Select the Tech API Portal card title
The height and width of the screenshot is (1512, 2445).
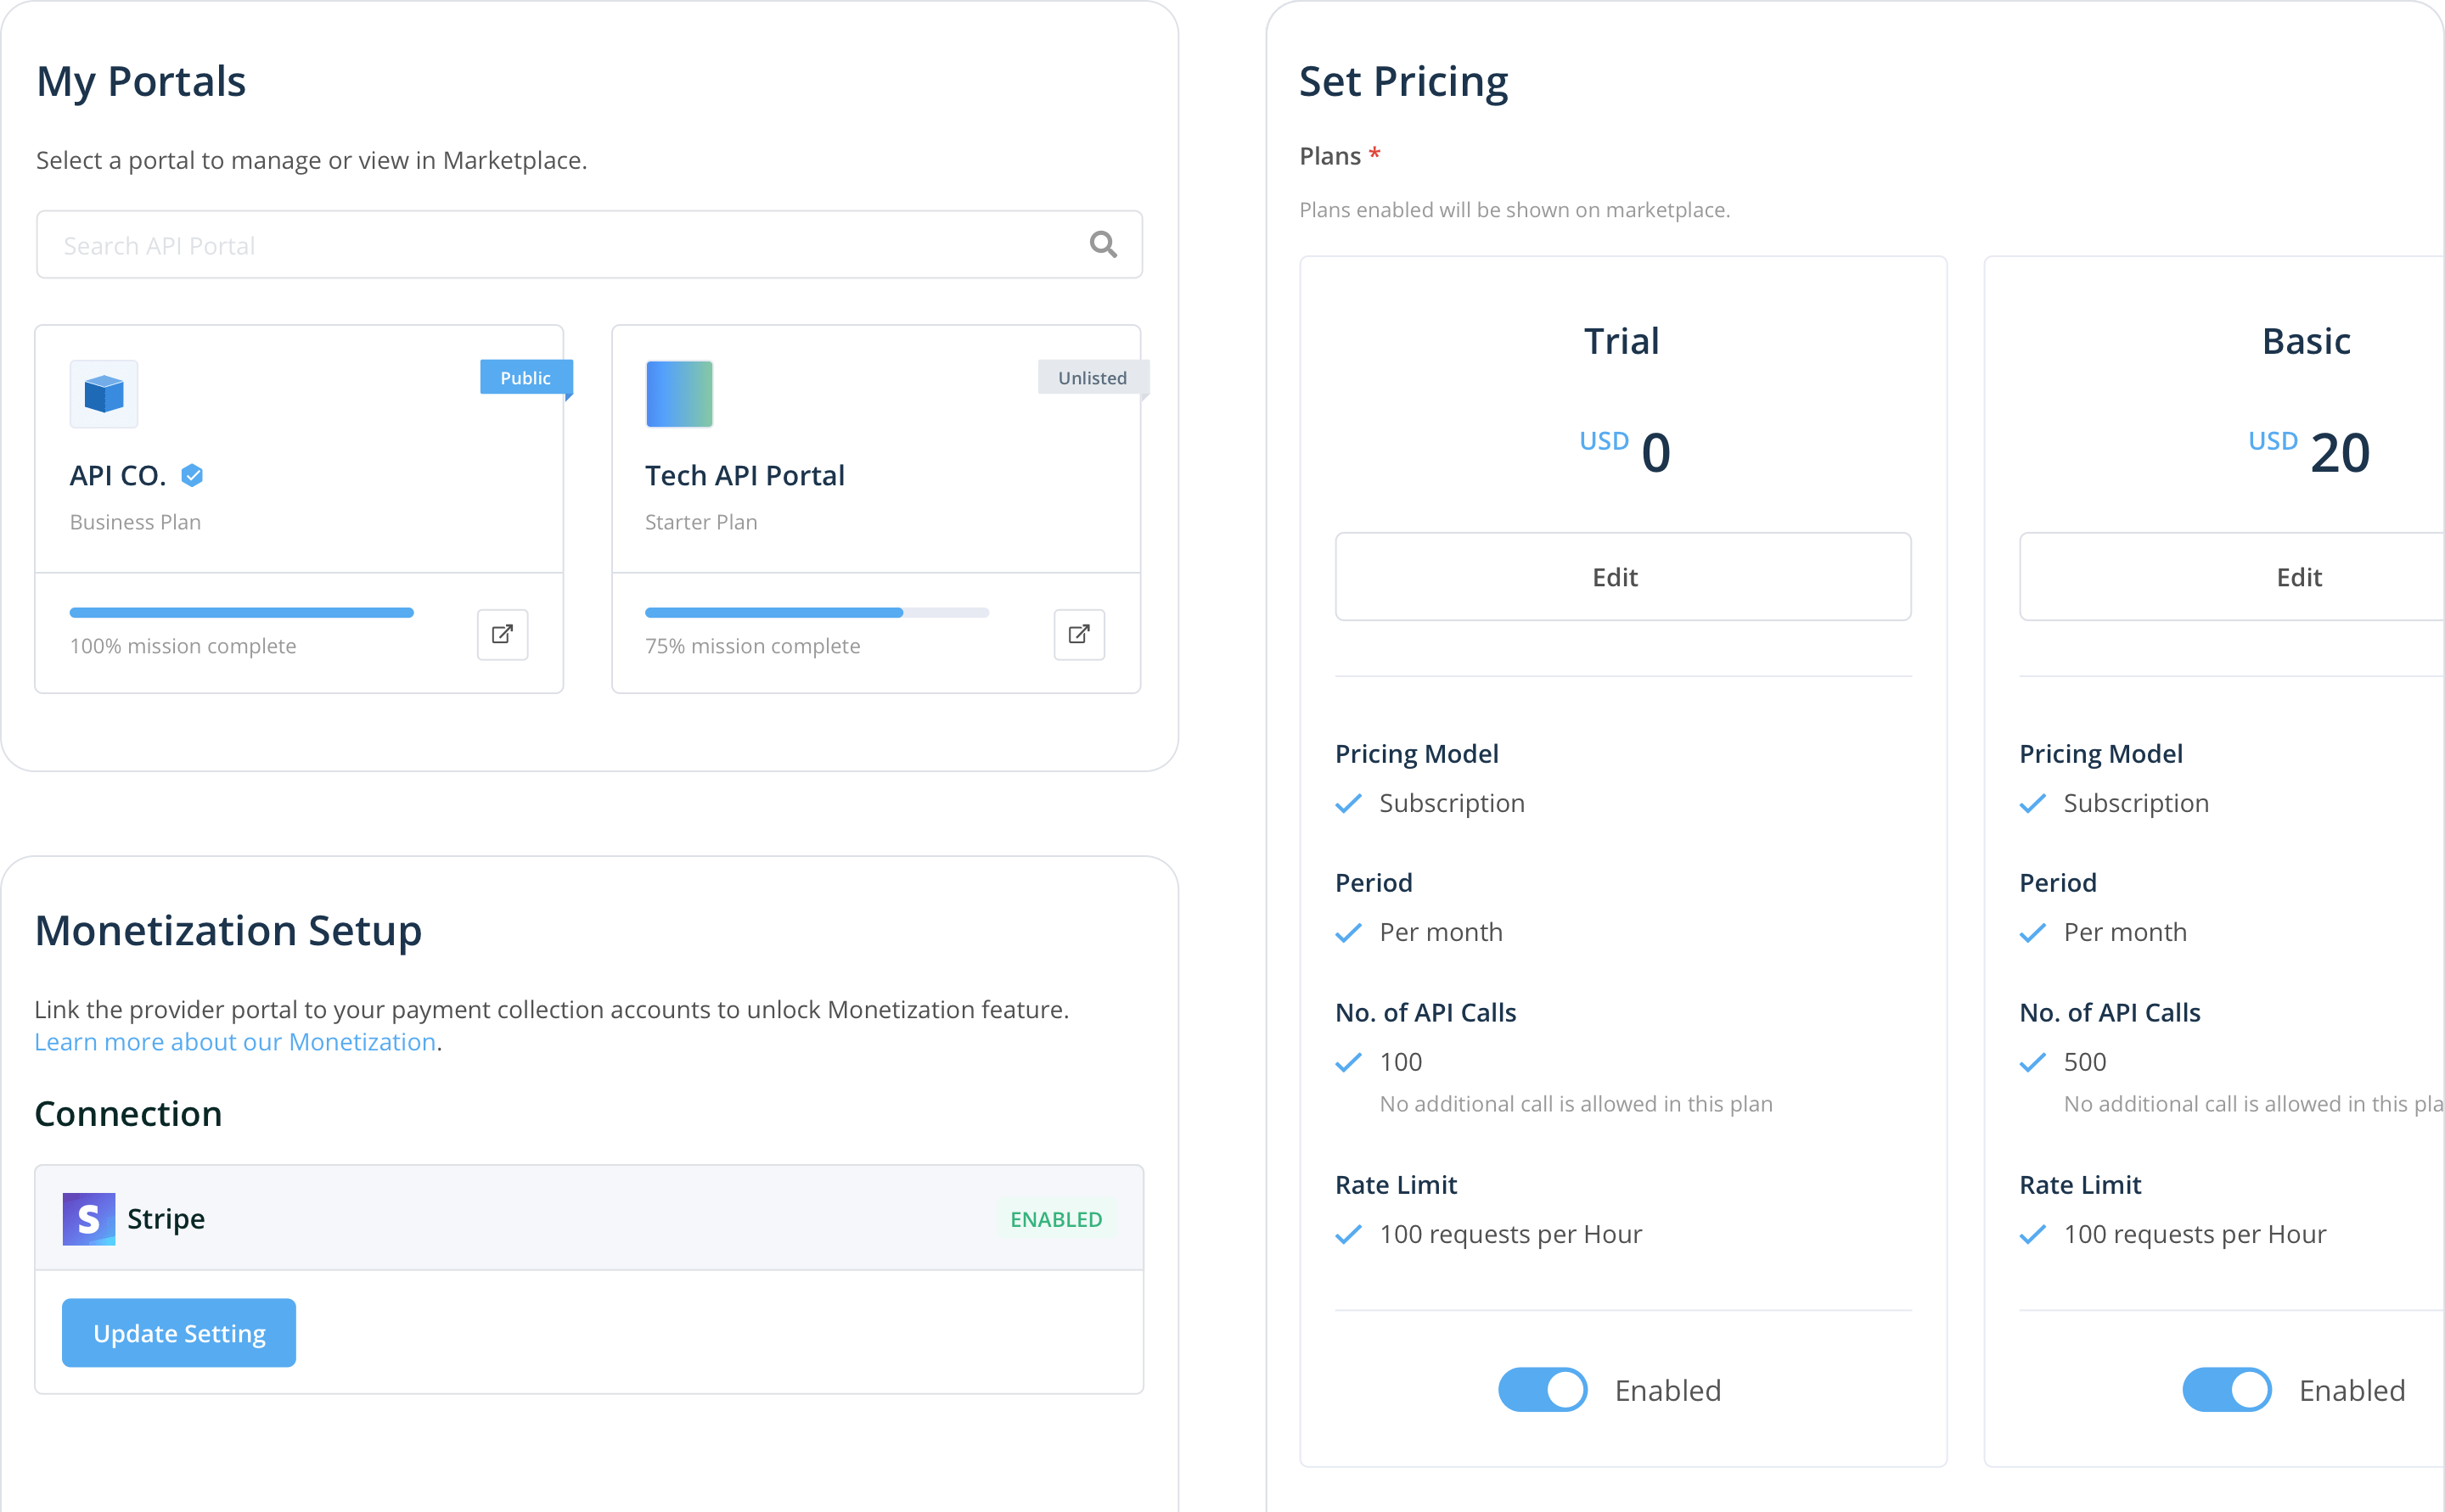point(745,476)
